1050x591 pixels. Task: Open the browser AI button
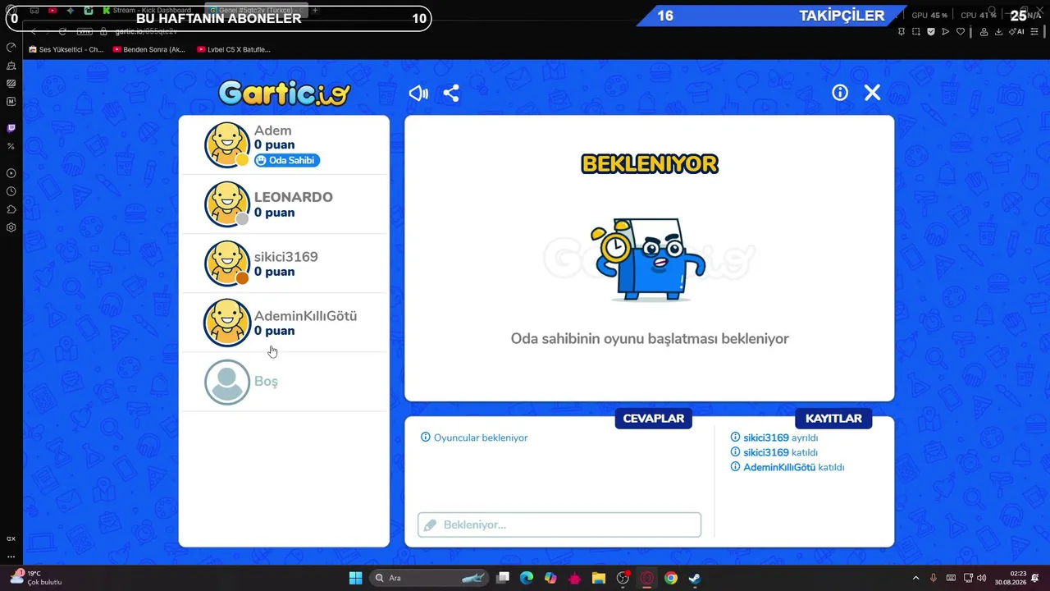1018,31
